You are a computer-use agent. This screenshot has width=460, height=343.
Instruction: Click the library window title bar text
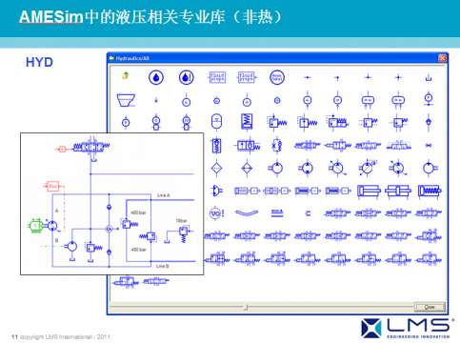pyautogui.click(x=132, y=58)
